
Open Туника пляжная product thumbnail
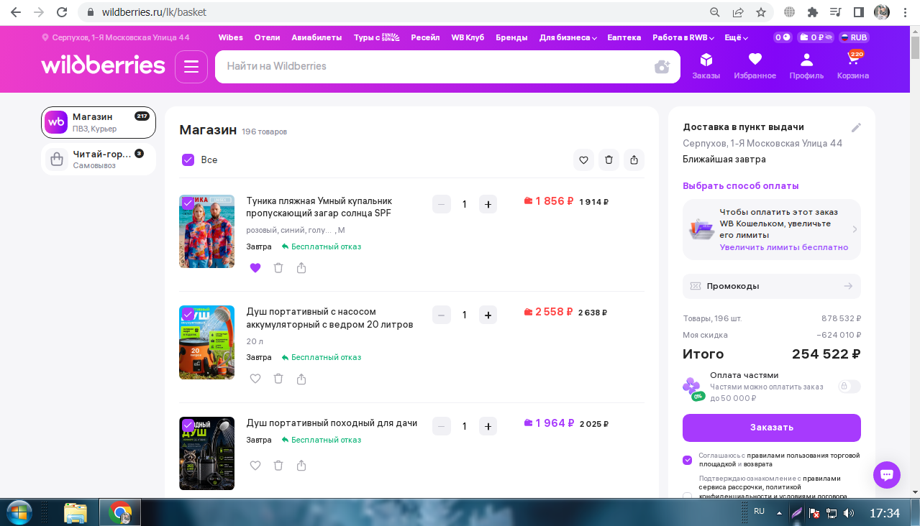tap(206, 231)
